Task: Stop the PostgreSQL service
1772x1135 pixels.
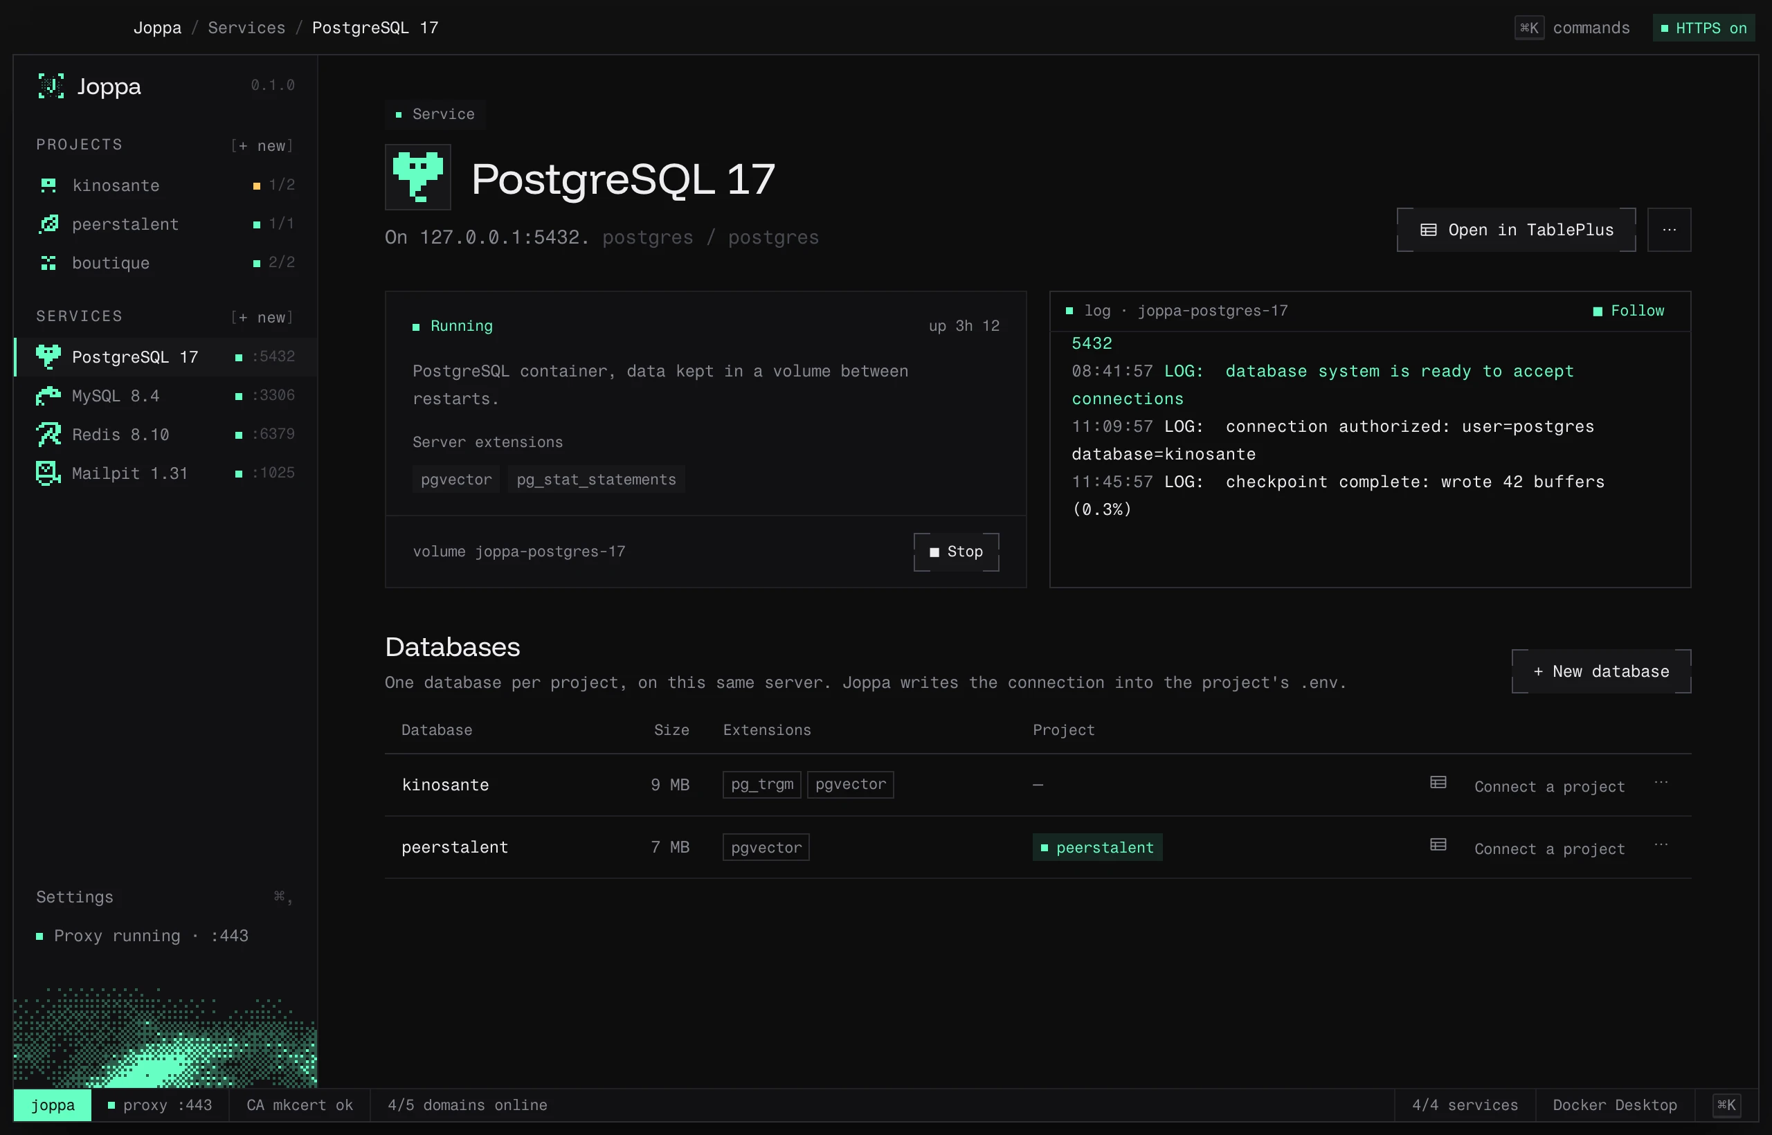Action: (x=956, y=552)
